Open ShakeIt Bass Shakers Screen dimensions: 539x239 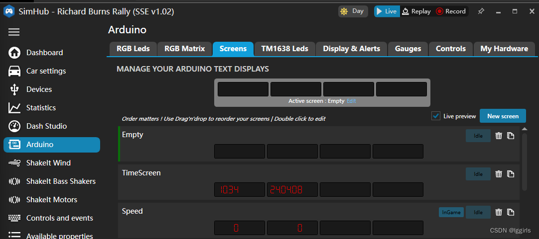pyautogui.click(x=52, y=181)
